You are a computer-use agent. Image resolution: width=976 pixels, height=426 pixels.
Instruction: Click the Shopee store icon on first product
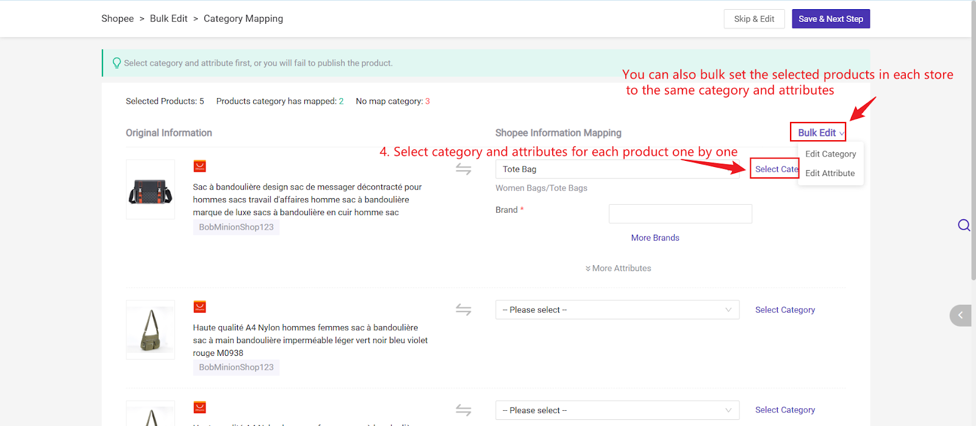[200, 166]
